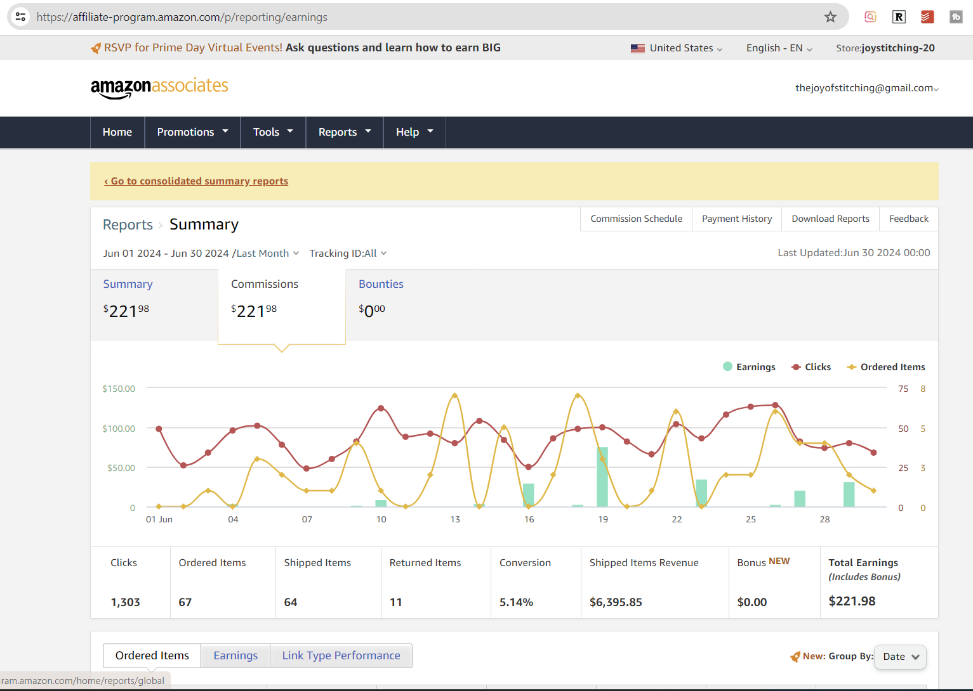Expand the Promotions menu
The width and height of the screenshot is (973, 691).
[192, 132]
